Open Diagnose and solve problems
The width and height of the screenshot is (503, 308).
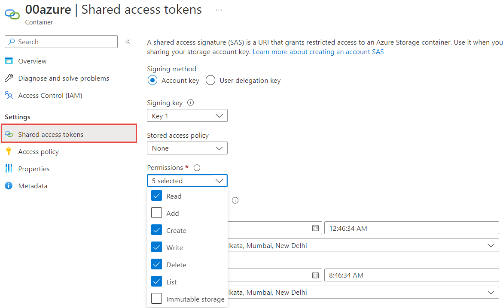pyautogui.click(x=64, y=78)
